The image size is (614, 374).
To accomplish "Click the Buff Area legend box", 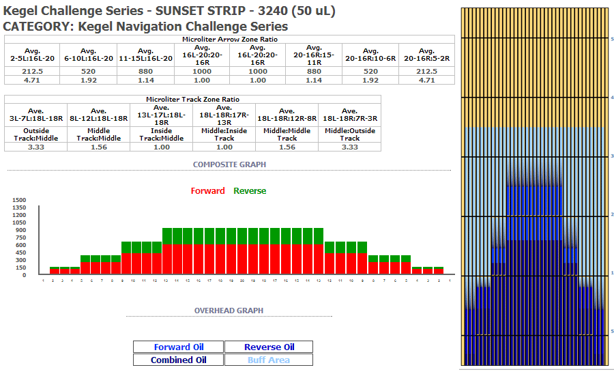I will [269, 360].
